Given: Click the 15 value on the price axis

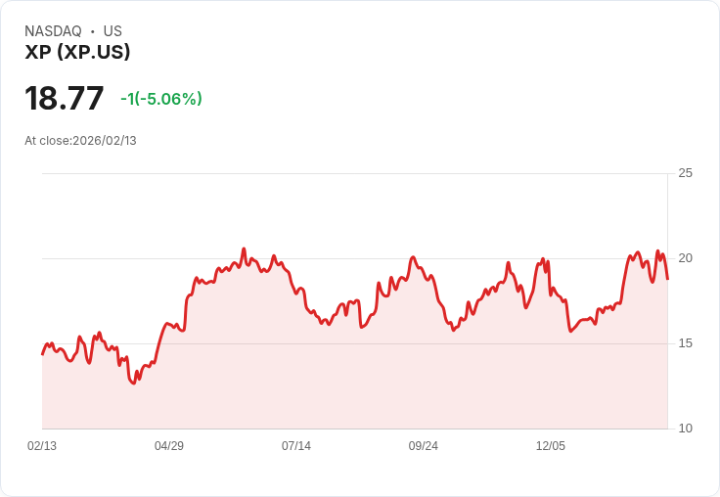Looking at the screenshot, I should [x=686, y=343].
